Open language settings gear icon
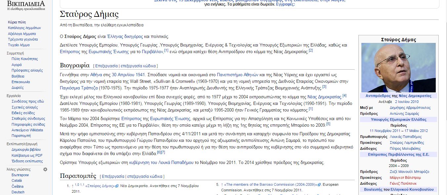Image resolution: width=447 pixels, height=195 pixels. (45, 169)
